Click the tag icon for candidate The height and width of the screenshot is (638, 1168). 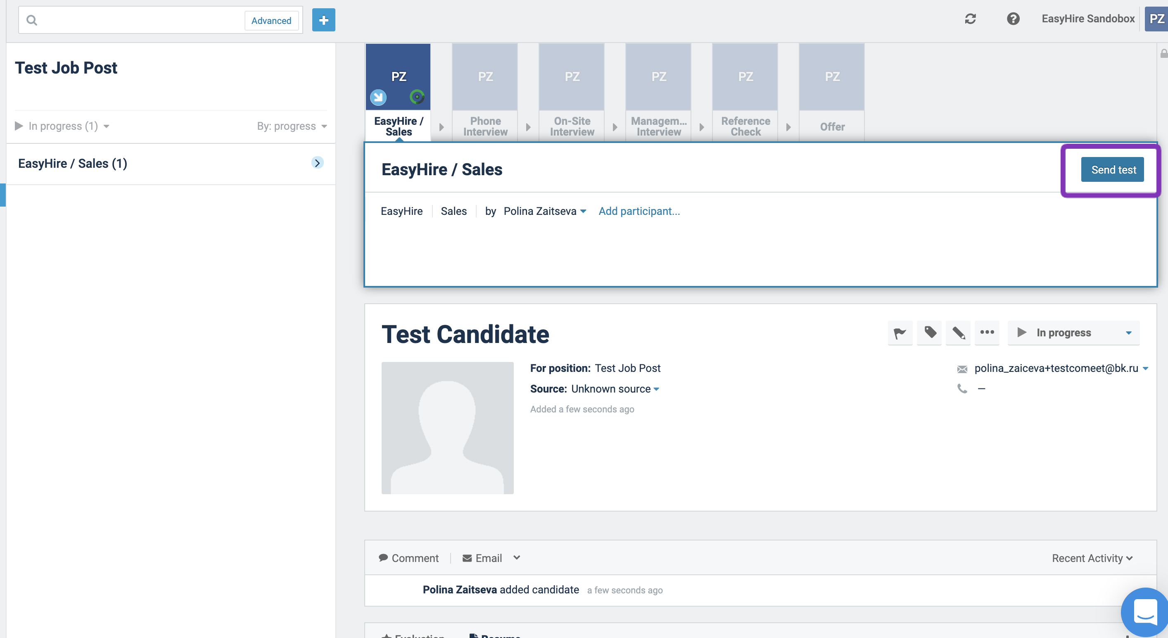click(929, 333)
